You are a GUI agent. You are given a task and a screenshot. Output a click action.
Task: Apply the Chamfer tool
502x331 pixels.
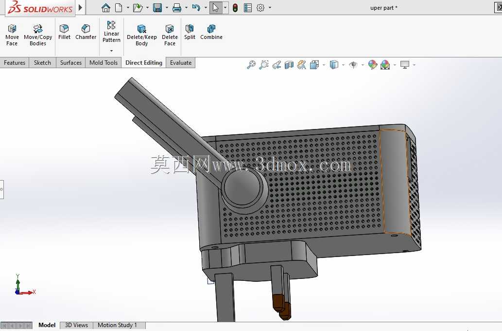click(86, 32)
